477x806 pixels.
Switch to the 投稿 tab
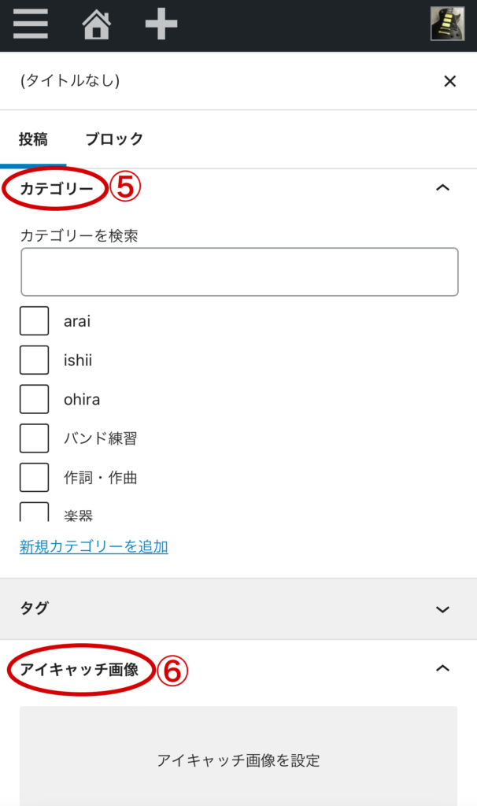pos(34,139)
